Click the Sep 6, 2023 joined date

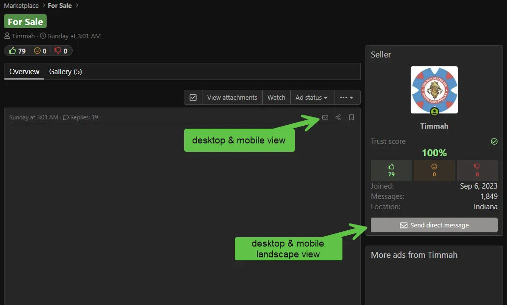pos(479,186)
